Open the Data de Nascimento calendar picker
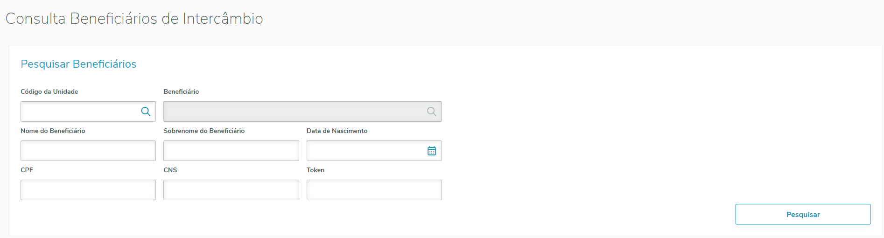Viewport: 884px width, 238px height. pos(432,151)
